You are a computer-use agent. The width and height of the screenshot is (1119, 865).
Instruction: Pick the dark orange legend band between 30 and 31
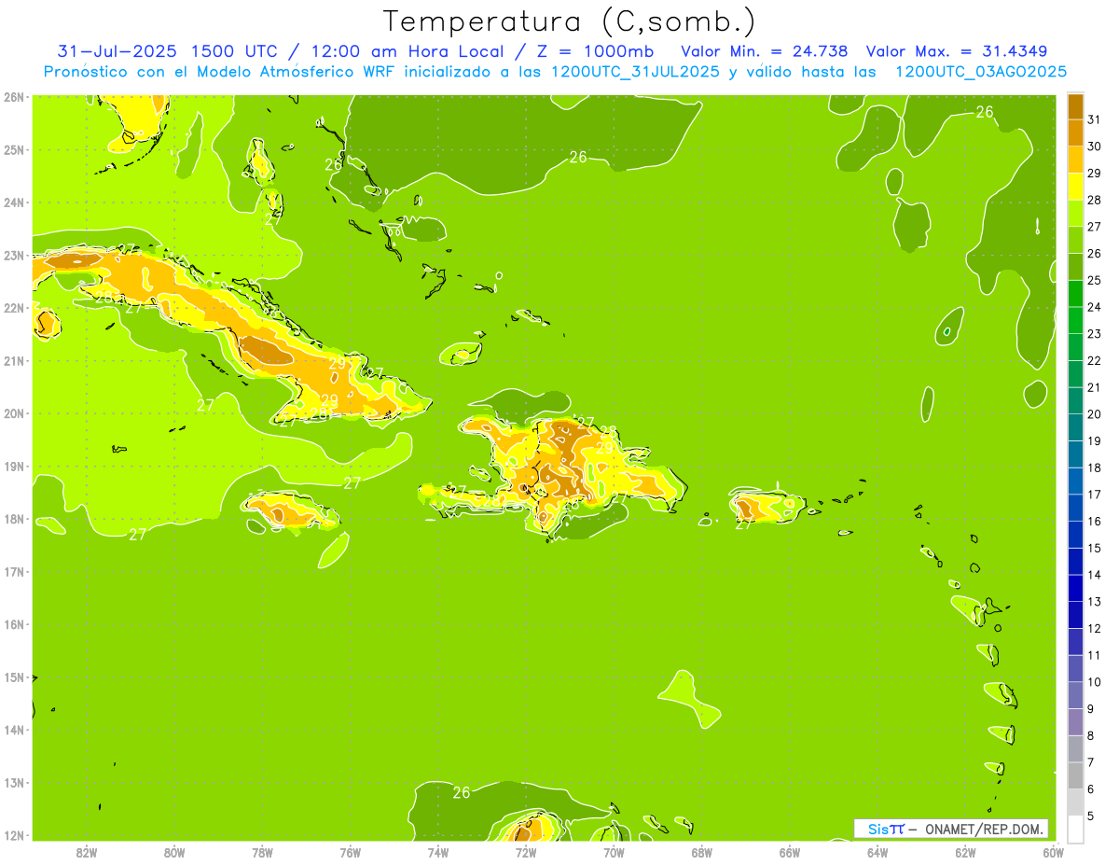click(x=1075, y=133)
